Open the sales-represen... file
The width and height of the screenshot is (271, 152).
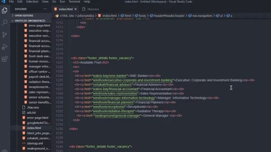[39, 92]
